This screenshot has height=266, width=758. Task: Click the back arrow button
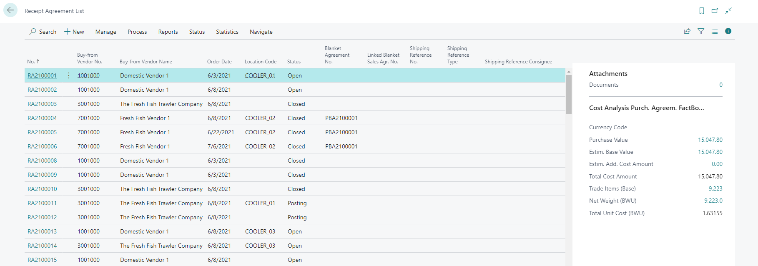click(x=10, y=10)
